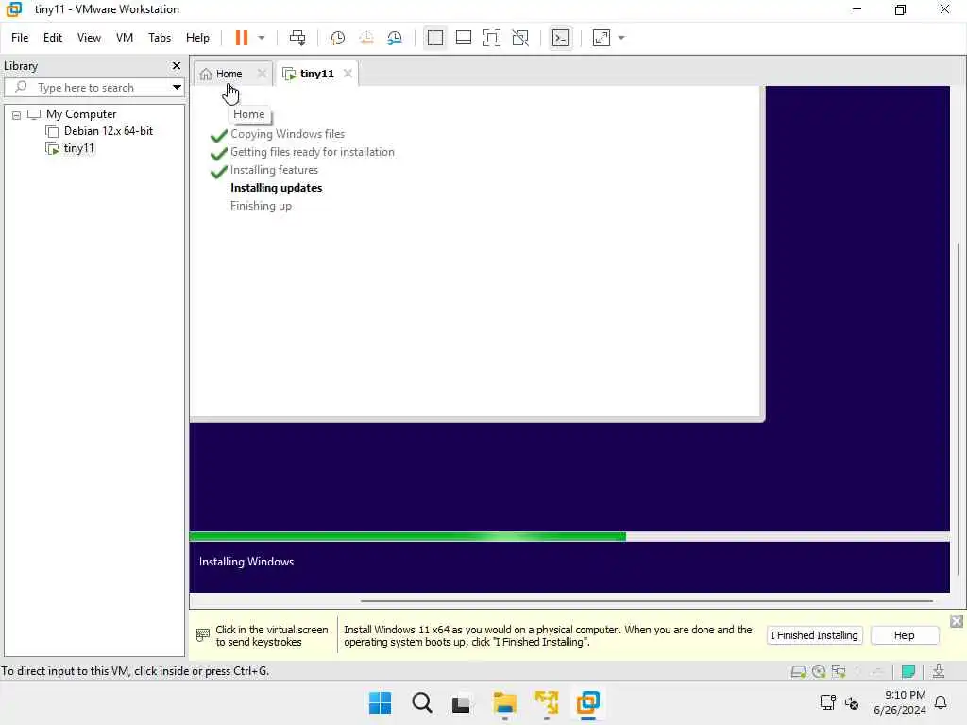Focus the library search field
Screen dimensions: 967x725
coord(86,88)
